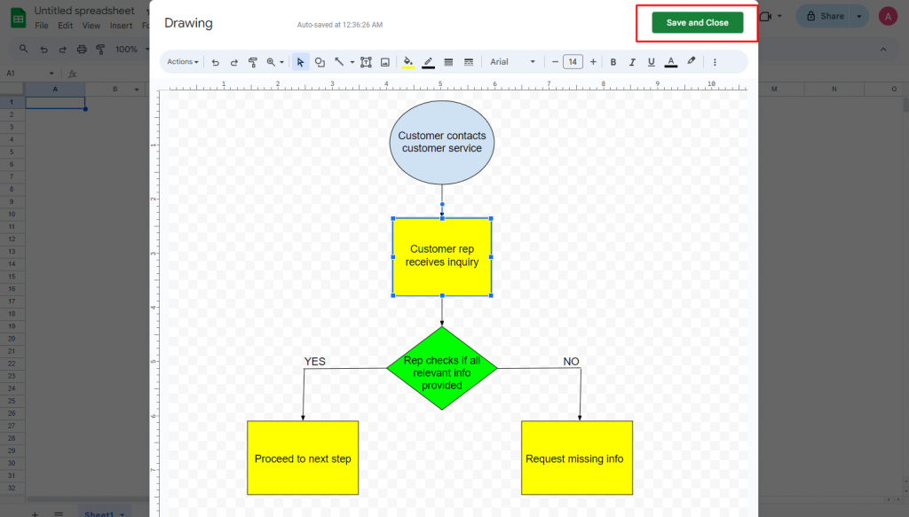Undo in the Drawing toolbar

(x=216, y=62)
